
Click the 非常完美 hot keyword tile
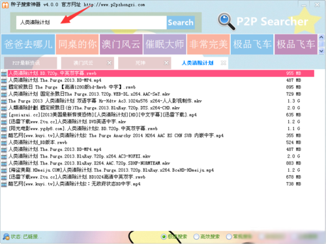coord(209,44)
